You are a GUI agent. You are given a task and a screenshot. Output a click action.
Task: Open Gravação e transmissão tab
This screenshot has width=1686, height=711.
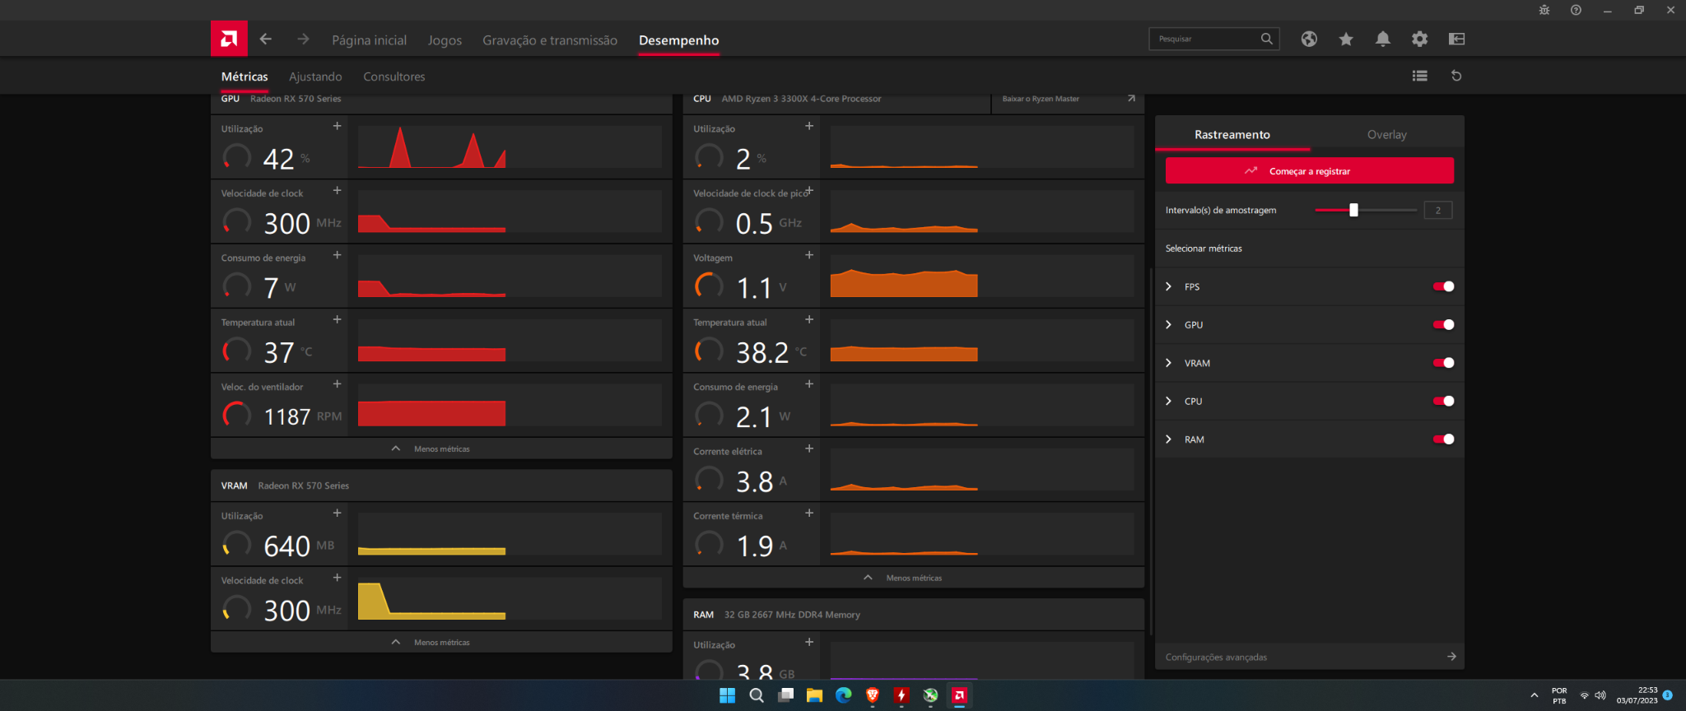click(550, 39)
